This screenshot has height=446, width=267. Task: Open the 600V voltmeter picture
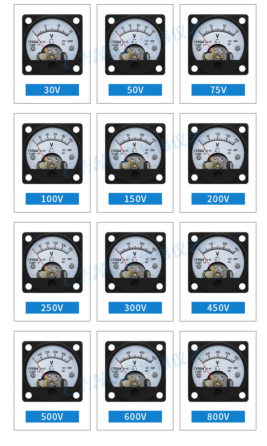click(135, 371)
